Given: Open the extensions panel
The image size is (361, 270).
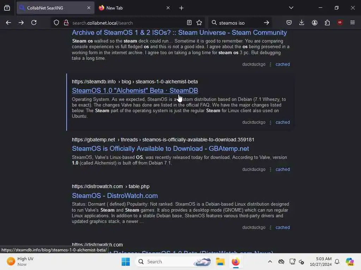Looking at the screenshot, I should tap(327, 22).
